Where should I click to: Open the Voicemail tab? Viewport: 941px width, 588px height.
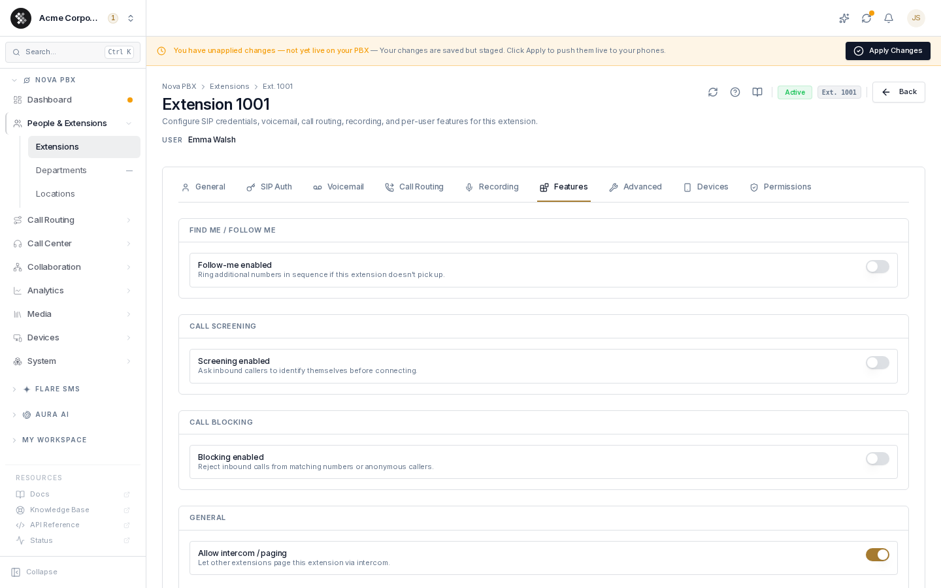tap(338, 187)
